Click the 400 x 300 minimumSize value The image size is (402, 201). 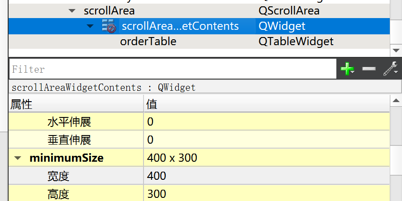point(172,158)
